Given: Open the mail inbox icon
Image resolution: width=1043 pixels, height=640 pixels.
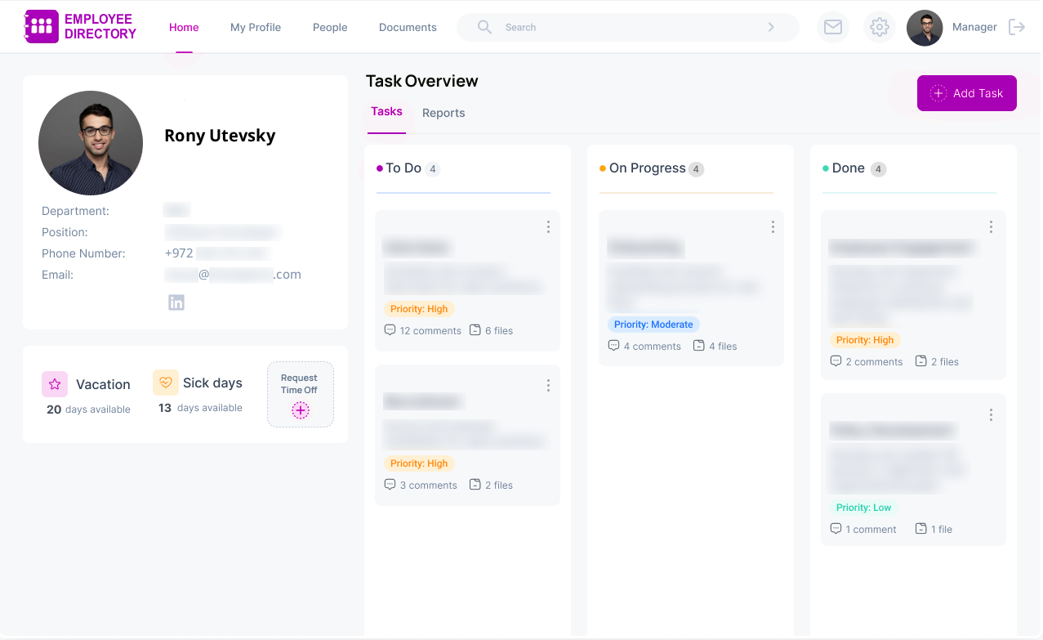Looking at the screenshot, I should click(832, 27).
